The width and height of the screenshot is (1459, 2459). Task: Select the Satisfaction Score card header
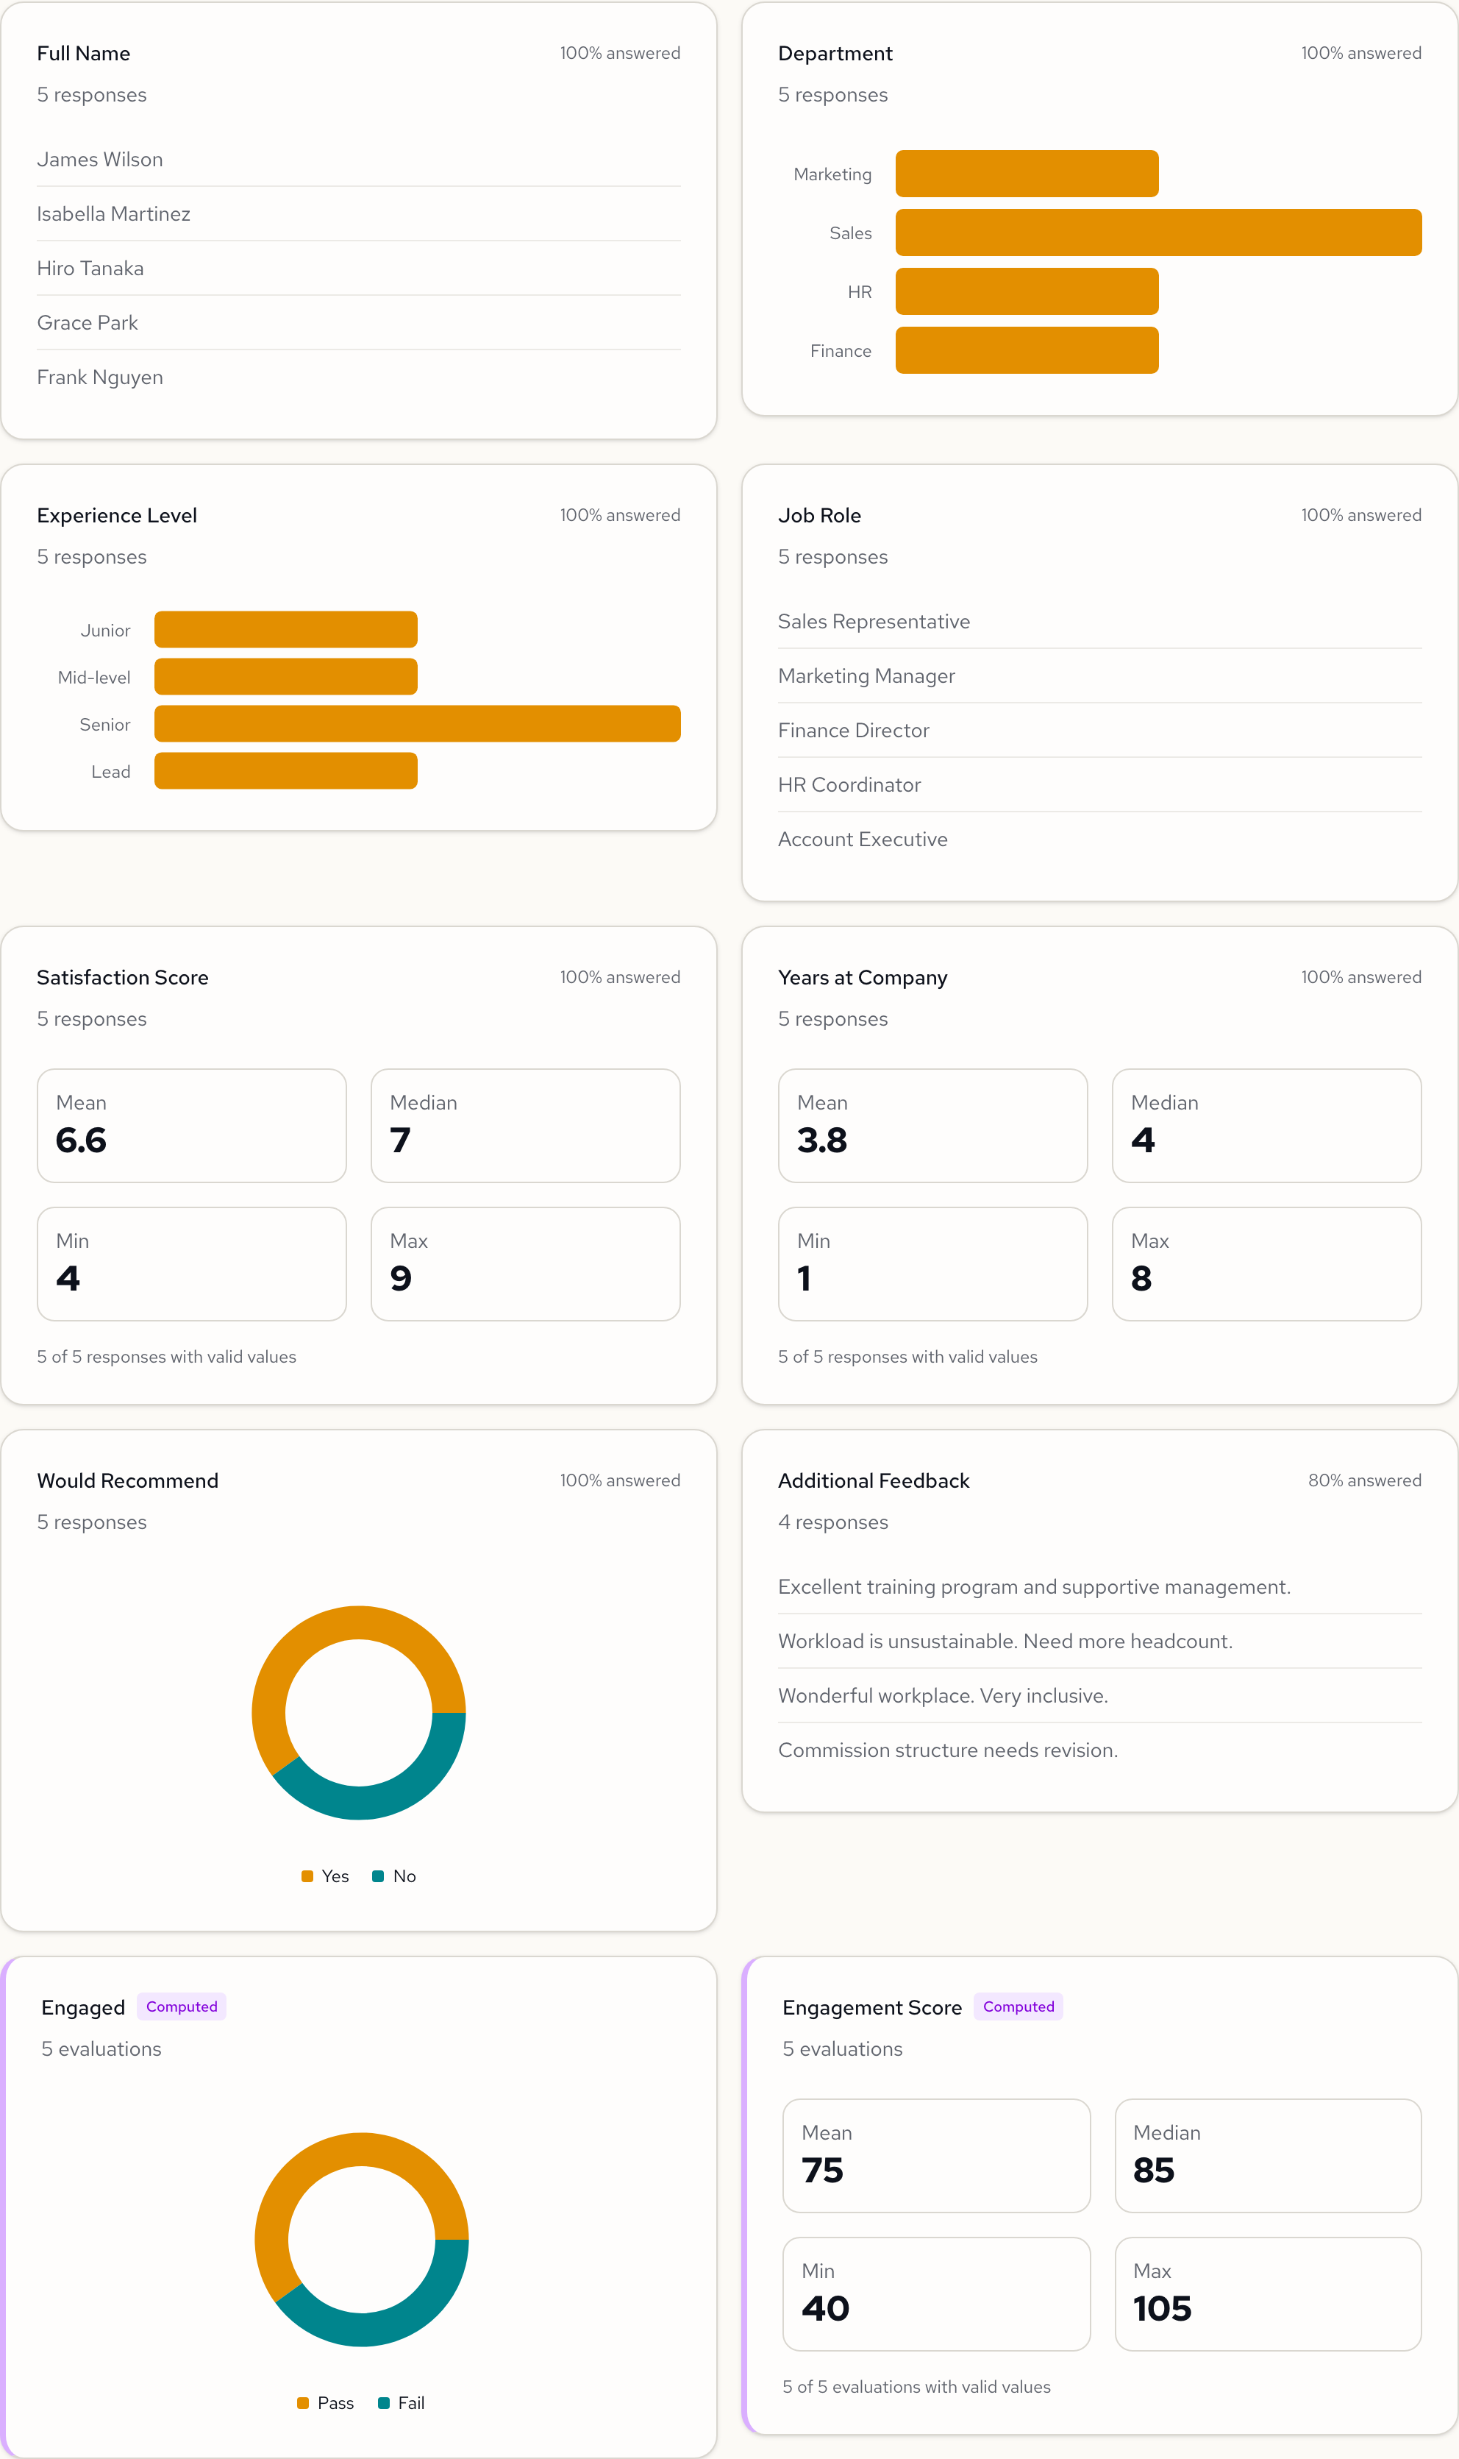(123, 976)
